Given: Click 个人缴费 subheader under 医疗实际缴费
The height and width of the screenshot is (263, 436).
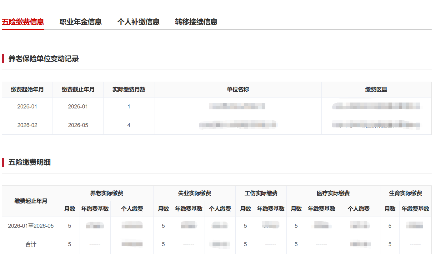Looking at the screenshot, I should (358, 209).
